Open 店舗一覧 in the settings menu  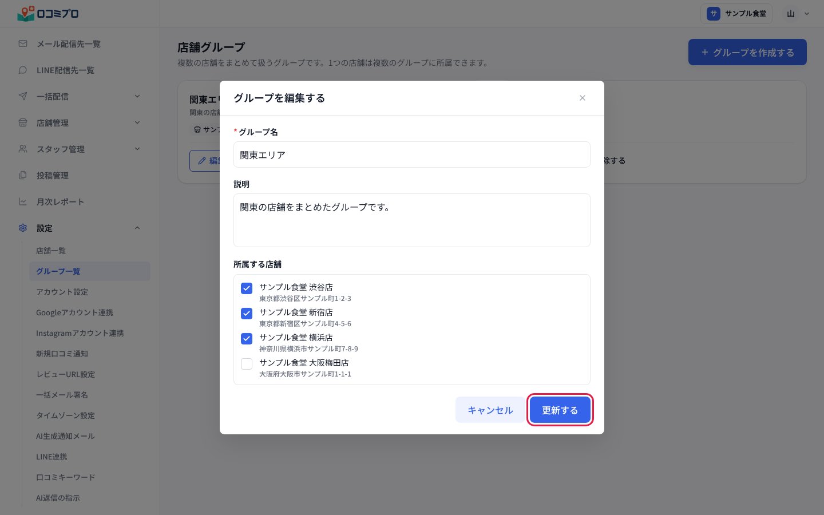tap(90, 251)
